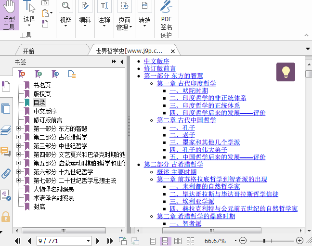The width and height of the screenshot is (312, 246).
Task: Open the Edit tool group
Action: 85,14
